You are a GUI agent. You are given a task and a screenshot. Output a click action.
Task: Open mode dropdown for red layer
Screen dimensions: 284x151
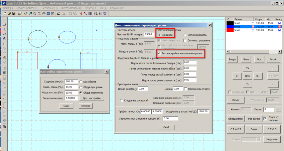click(x=253, y=30)
